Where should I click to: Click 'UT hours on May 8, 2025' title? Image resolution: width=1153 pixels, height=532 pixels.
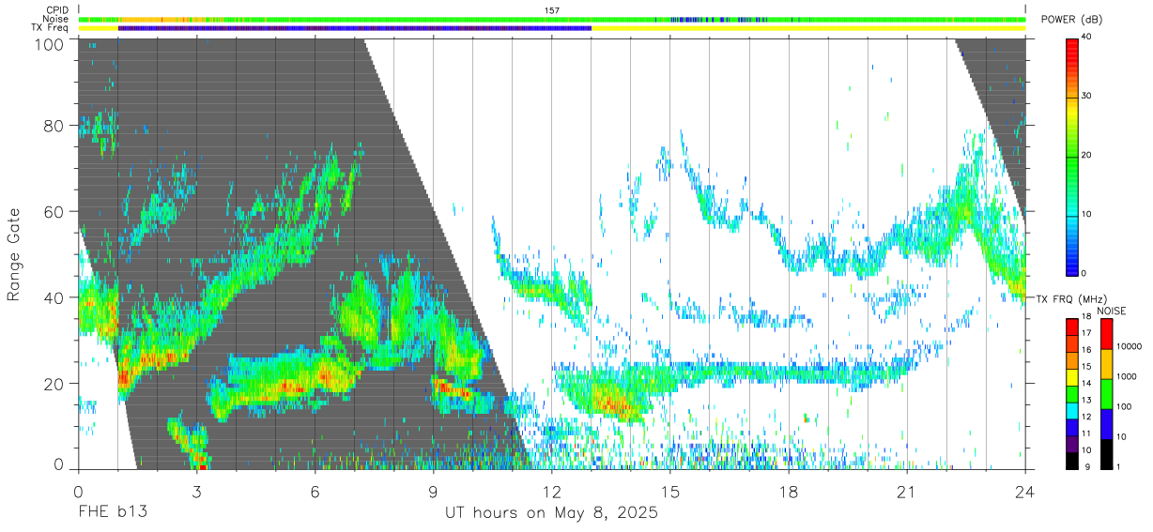(551, 512)
